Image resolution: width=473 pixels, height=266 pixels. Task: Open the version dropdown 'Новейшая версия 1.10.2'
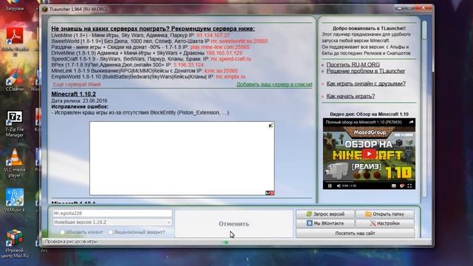click(x=112, y=222)
